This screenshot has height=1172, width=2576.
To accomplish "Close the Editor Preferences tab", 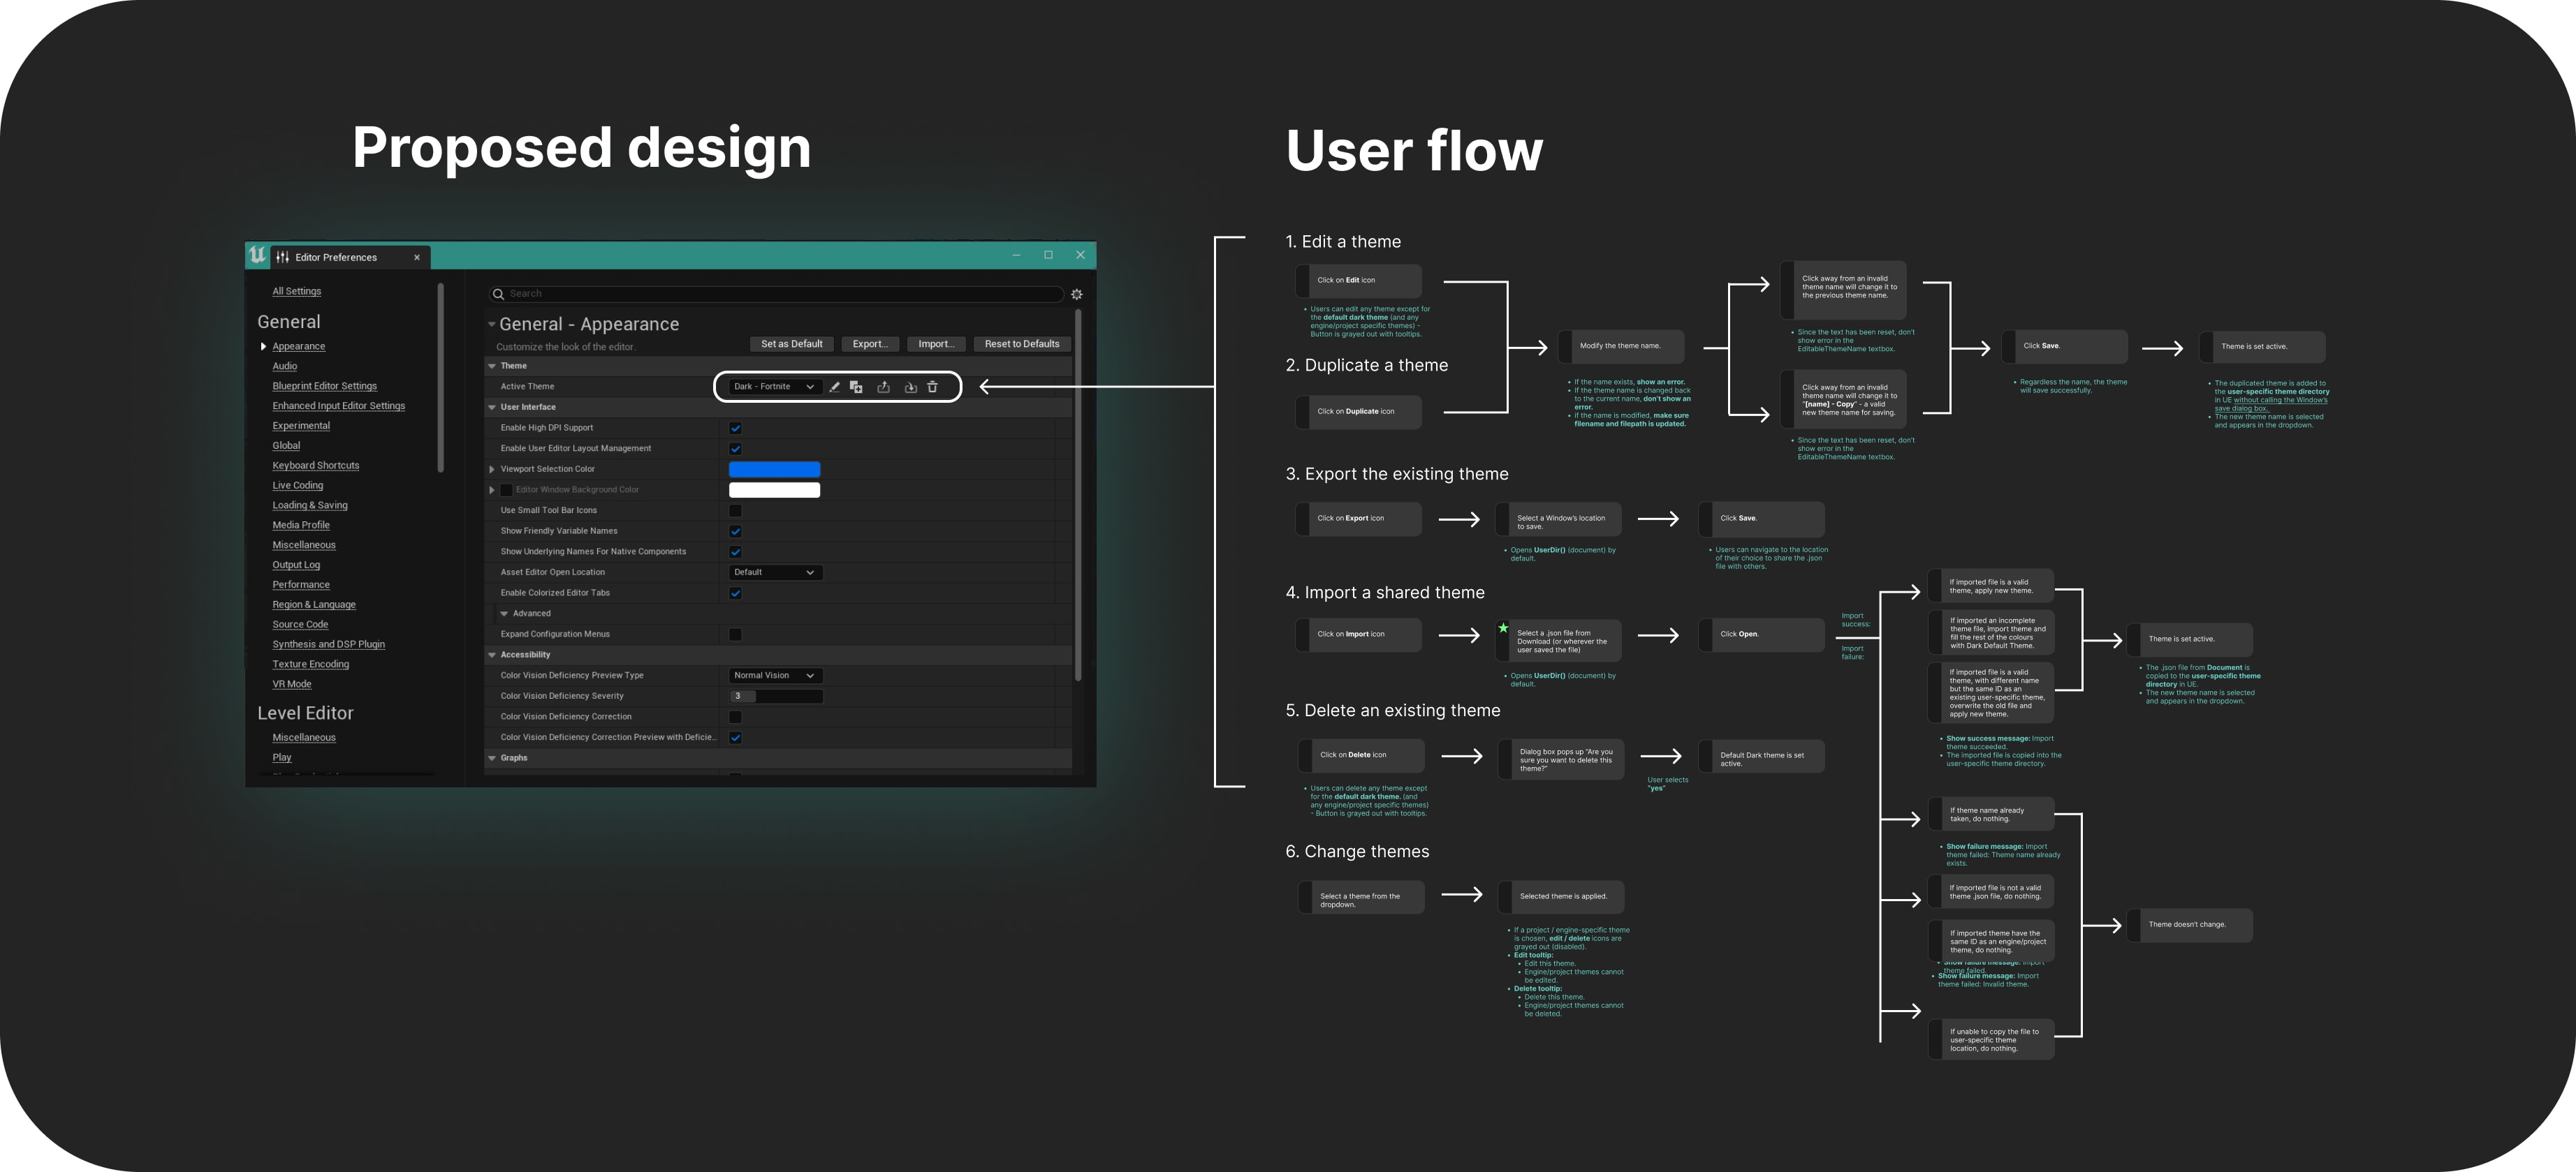I will click(417, 258).
